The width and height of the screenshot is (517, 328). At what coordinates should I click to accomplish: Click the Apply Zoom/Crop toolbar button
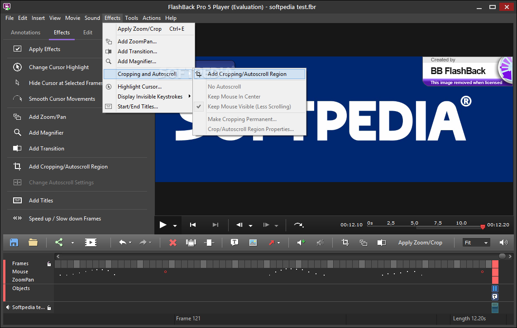420,243
